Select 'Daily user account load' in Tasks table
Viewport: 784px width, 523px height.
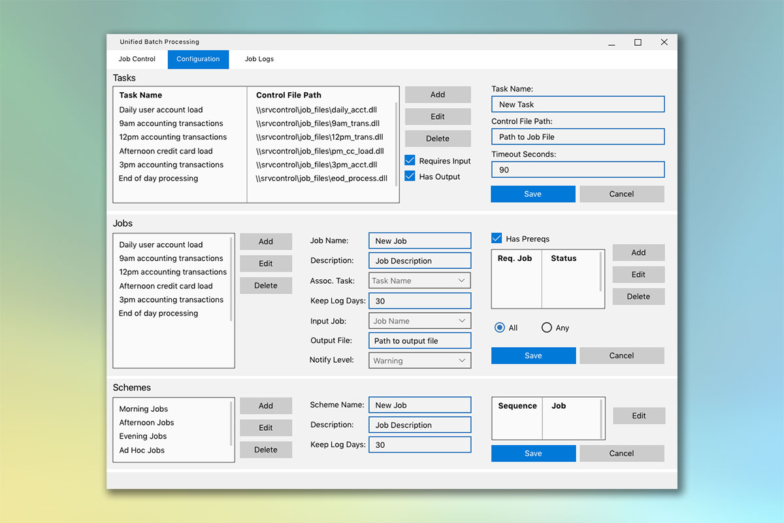click(x=161, y=110)
